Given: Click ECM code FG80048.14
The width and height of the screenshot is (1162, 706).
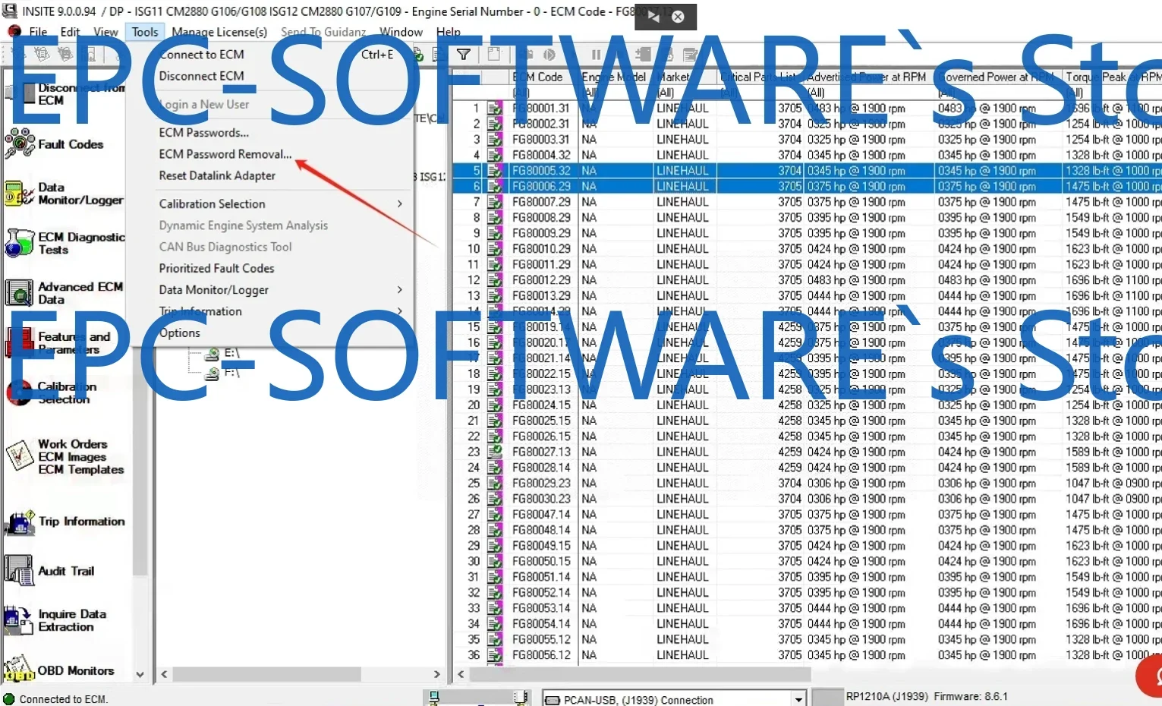Looking at the screenshot, I should [x=541, y=530].
